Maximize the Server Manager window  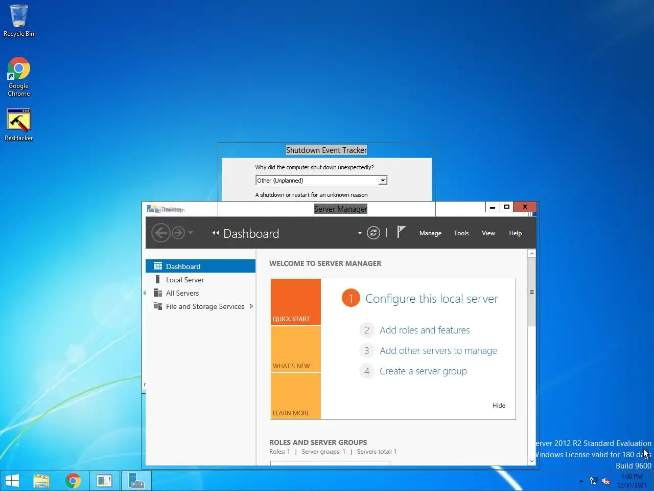[x=507, y=207]
